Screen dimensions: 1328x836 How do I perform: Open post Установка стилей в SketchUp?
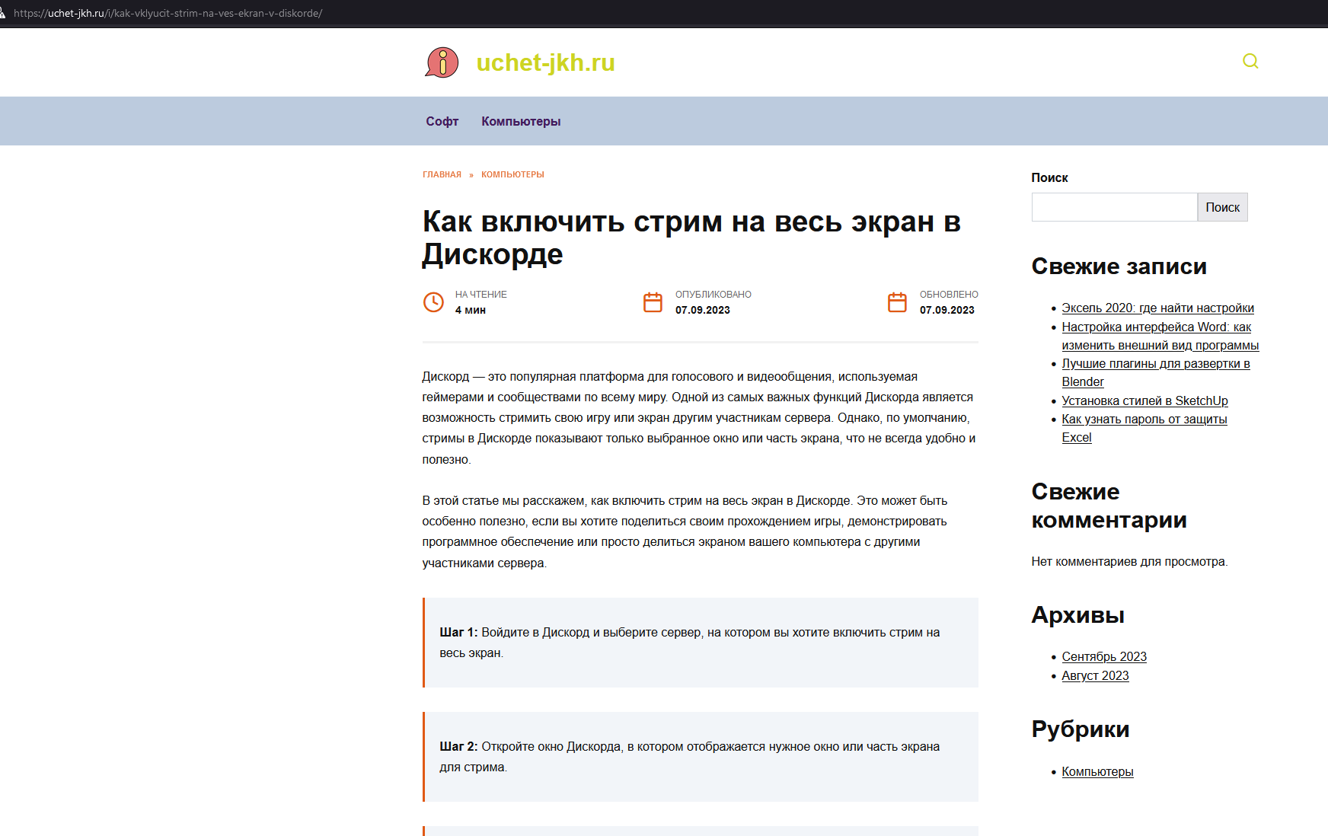tap(1144, 400)
